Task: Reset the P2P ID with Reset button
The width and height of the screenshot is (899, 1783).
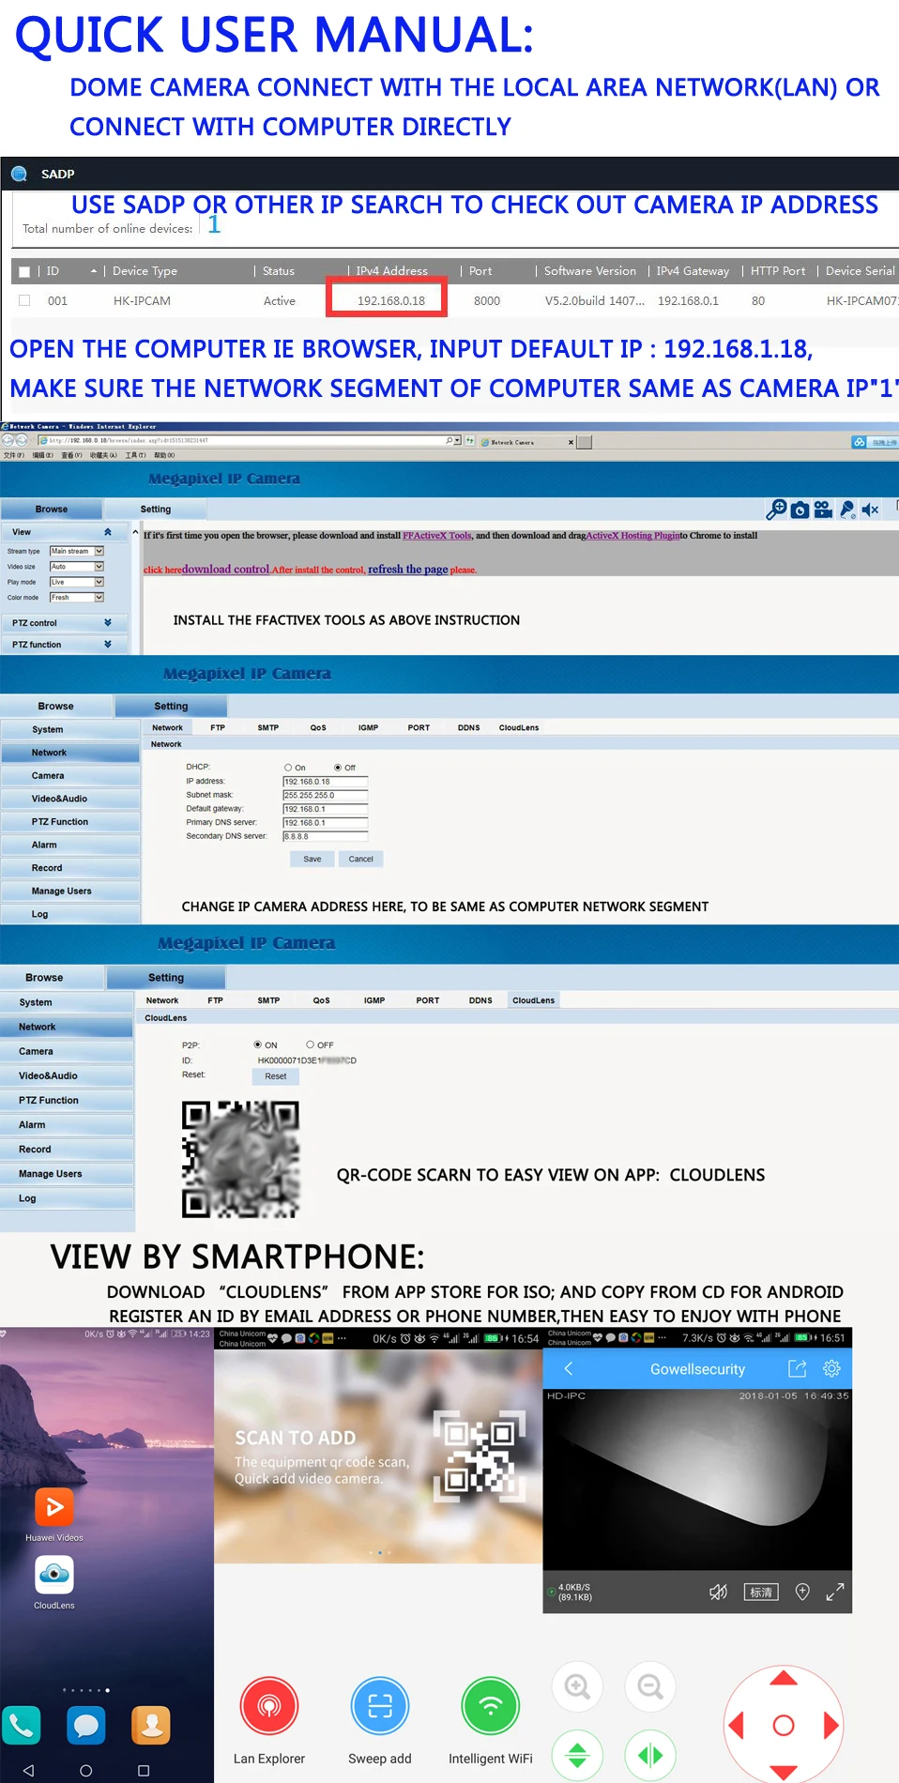Action: 276,1076
